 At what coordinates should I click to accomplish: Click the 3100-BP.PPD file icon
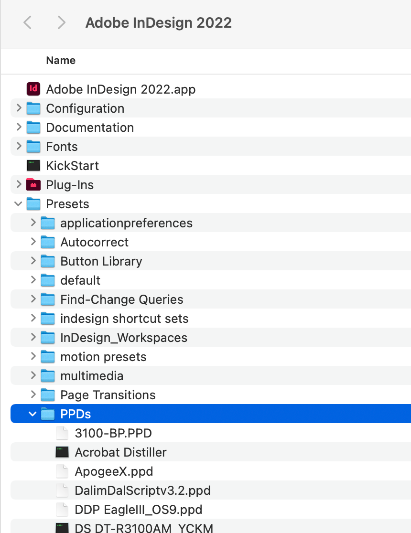[x=62, y=433]
